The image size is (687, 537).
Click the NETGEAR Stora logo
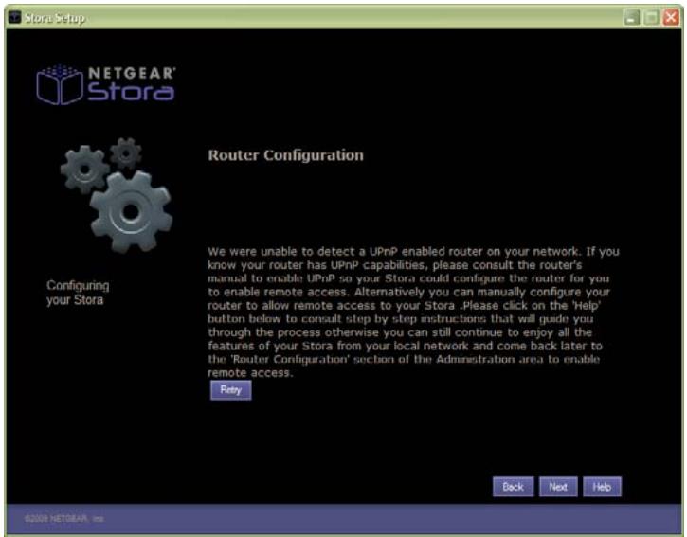click(x=106, y=84)
